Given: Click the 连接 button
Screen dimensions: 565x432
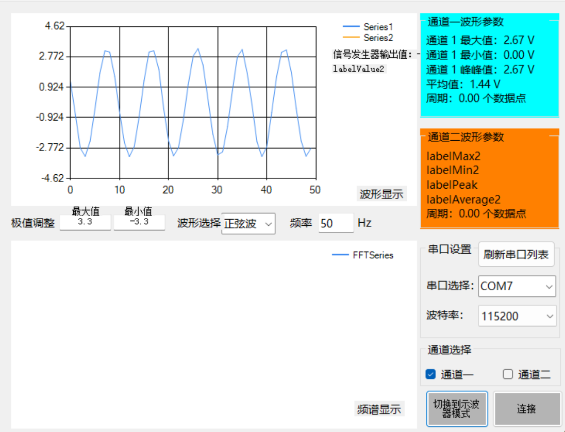Looking at the screenshot, I should pos(527,409).
